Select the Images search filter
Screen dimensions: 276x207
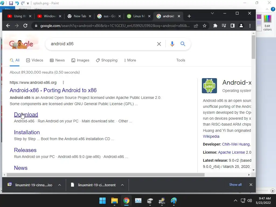pyautogui.click(x=80, y=60)
